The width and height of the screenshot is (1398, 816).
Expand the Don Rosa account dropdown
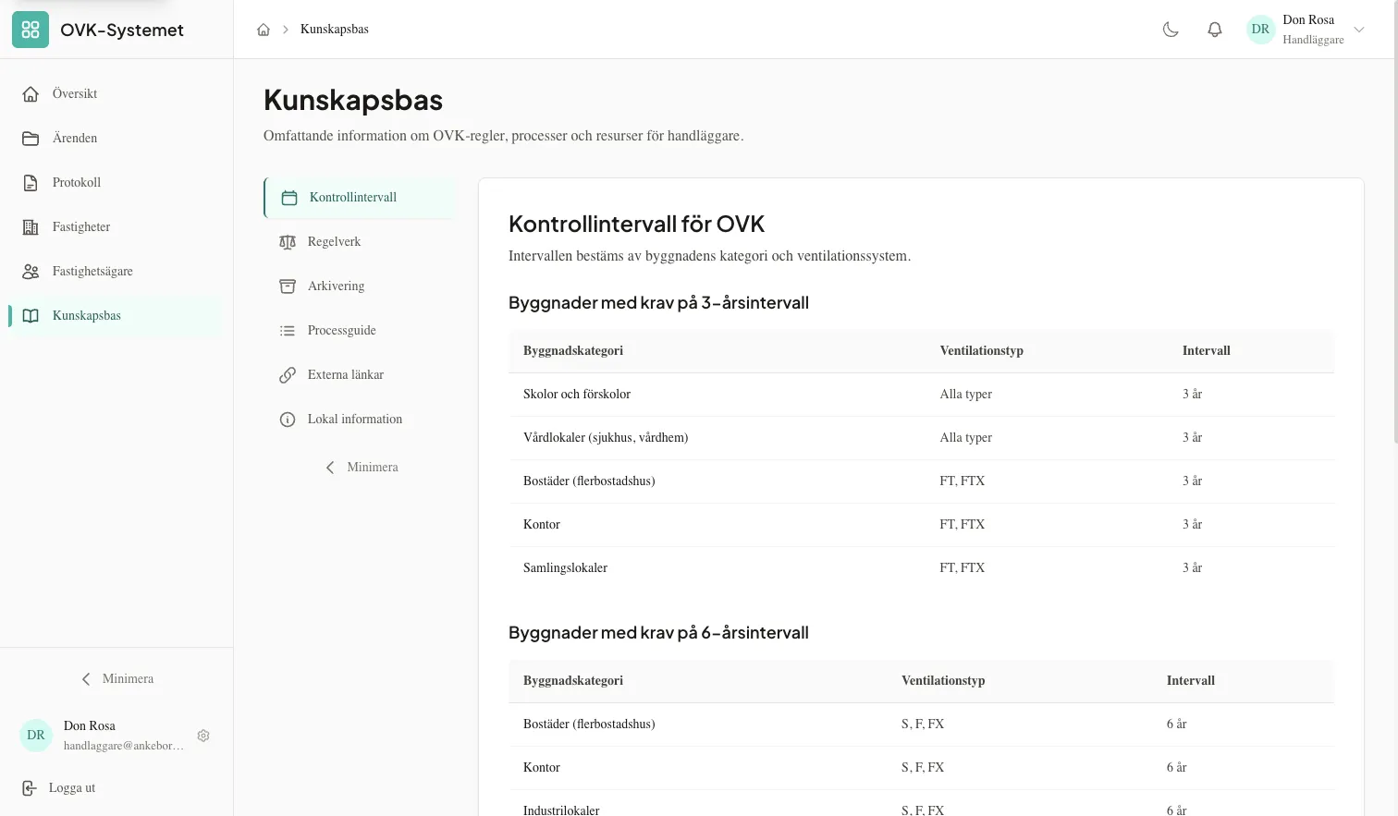pyautogui.click(x=1359, y=29)
